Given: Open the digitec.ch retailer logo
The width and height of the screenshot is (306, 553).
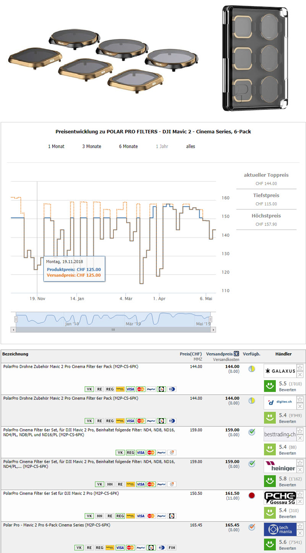Looking at the screenshot, I should (x=280, y=403).
